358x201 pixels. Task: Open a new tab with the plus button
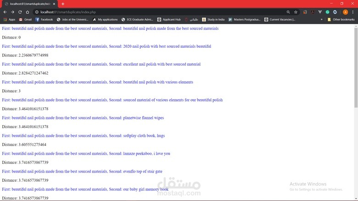(63, 4)
